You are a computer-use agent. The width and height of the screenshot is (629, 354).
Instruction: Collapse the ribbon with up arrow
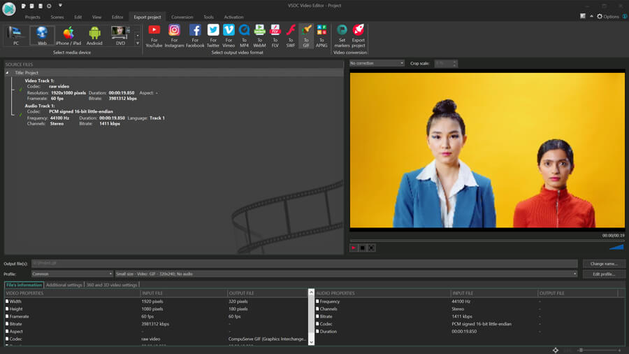(591, 16)
